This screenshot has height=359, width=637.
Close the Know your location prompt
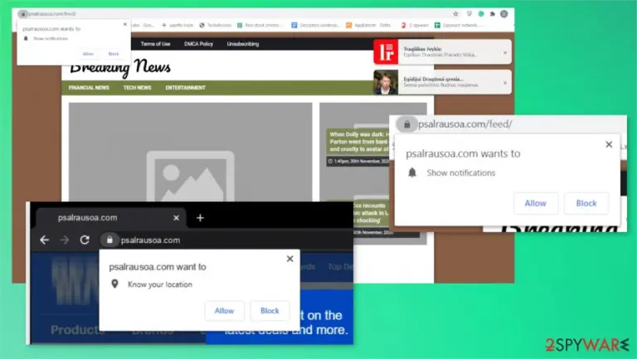(290, 259)
